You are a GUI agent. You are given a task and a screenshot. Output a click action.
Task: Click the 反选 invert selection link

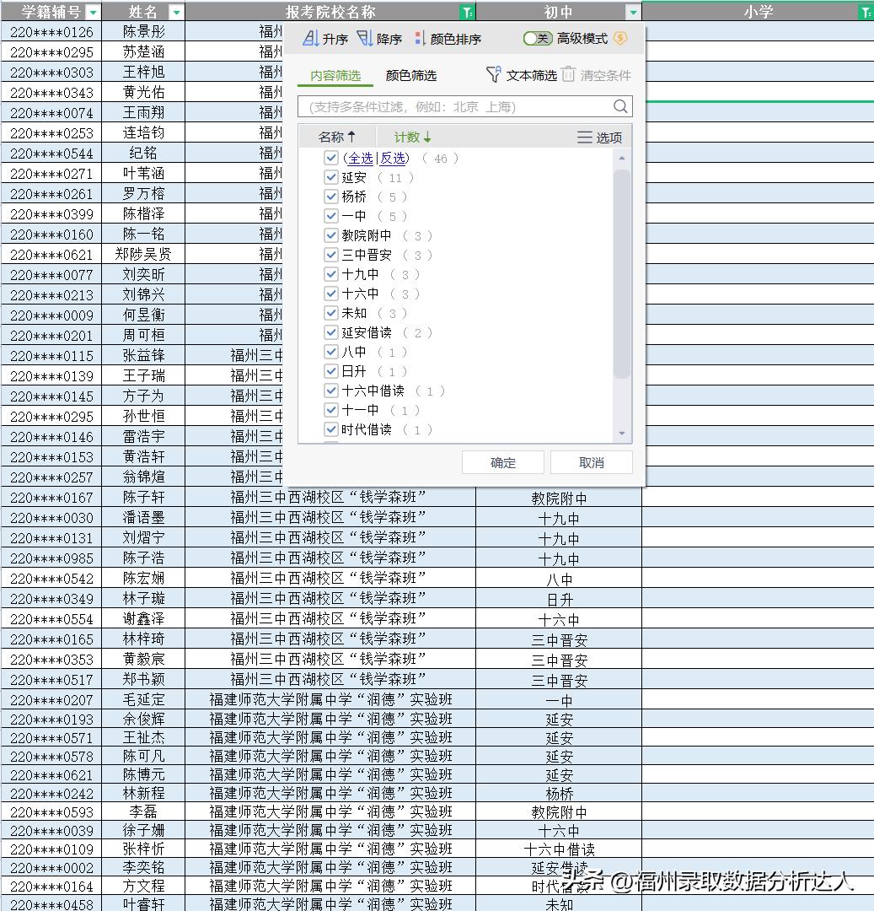tap(393, 158)
